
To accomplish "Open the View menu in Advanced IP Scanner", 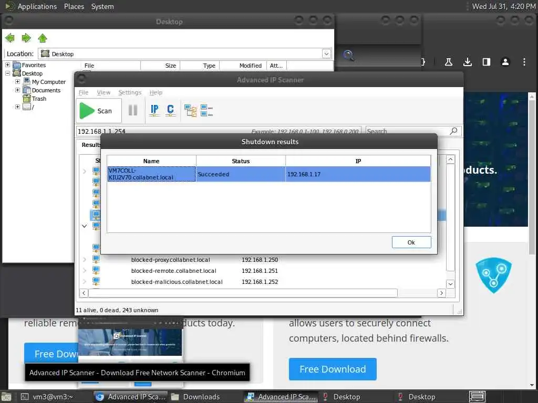I will [x=104, y=92].
